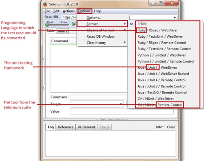Open the File menu
The image size is (204, 161).
click(x=47, y=11)
